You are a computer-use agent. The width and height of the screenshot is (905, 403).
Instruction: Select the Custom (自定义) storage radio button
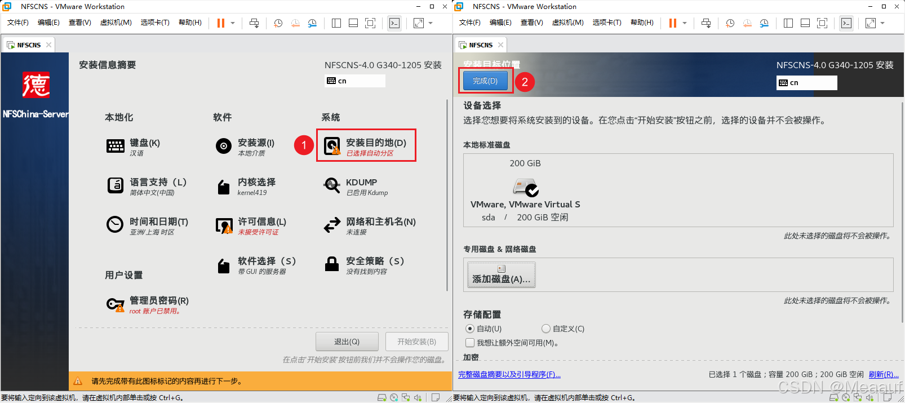[x=545, y=329]
